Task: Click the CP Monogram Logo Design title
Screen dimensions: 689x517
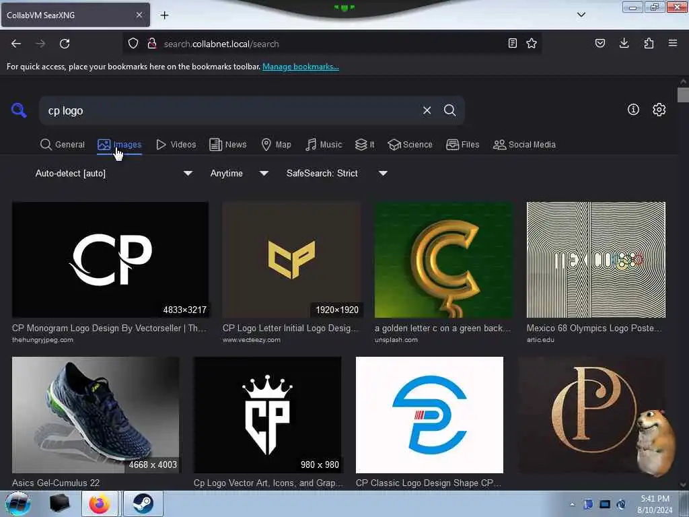Action: click(109, 329)
